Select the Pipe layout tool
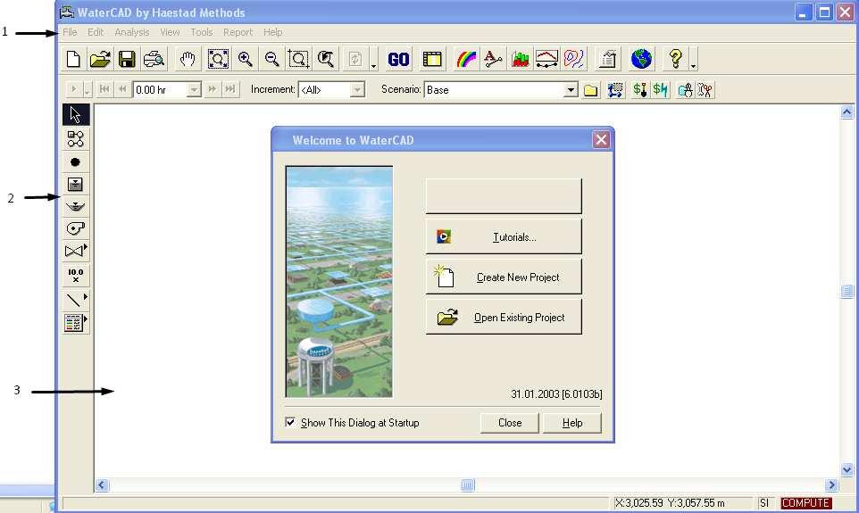The image size is (859, 513). coord(76,139)
